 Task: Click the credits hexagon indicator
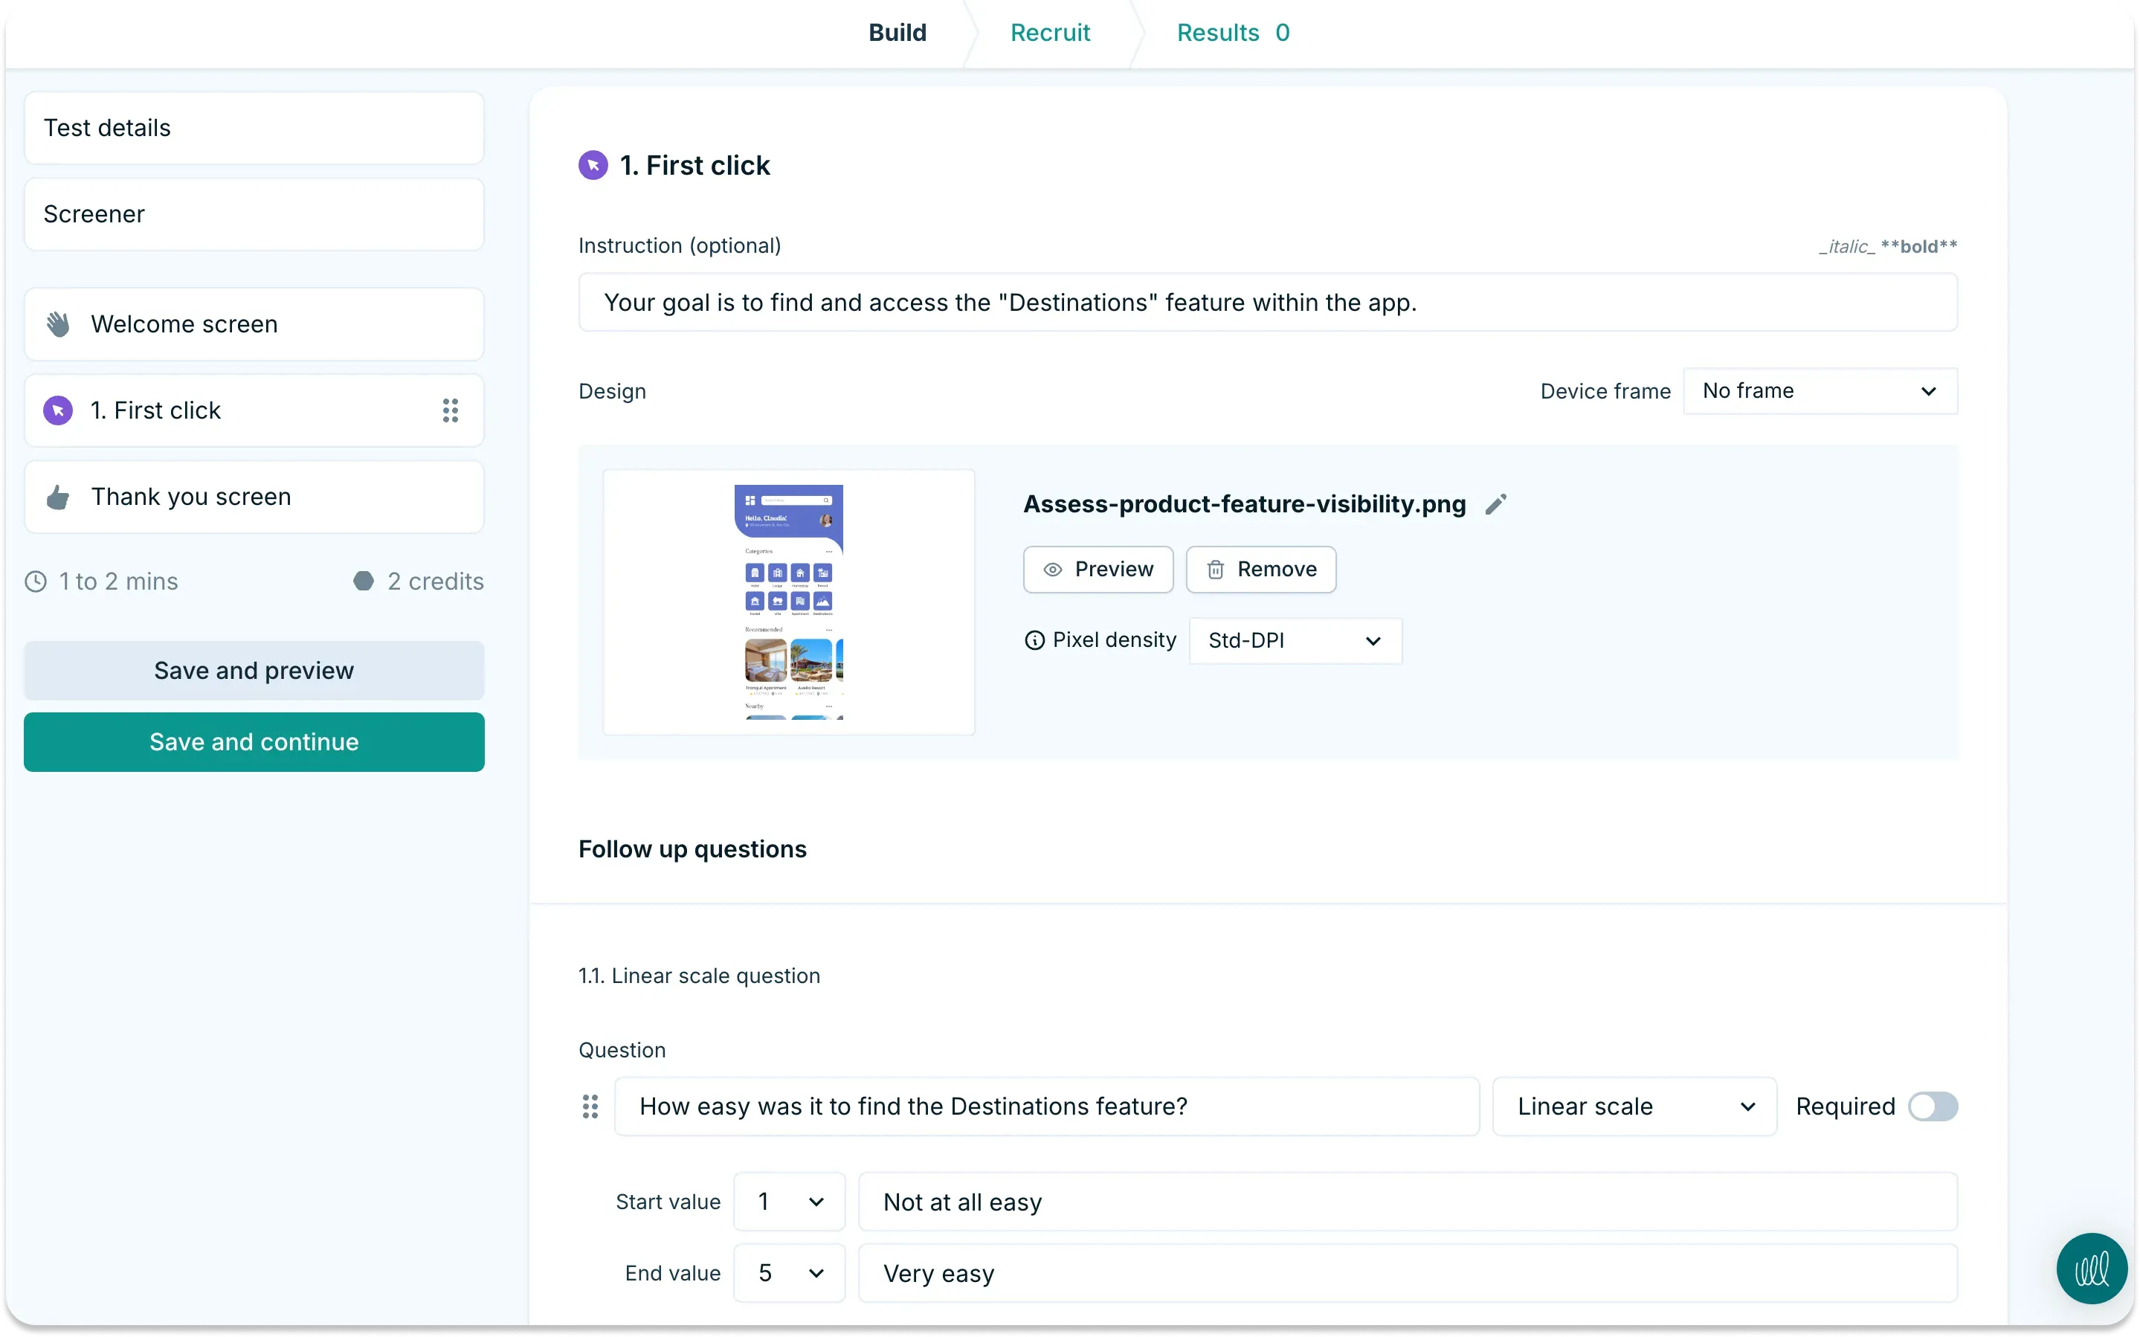[x=365, y=581]
